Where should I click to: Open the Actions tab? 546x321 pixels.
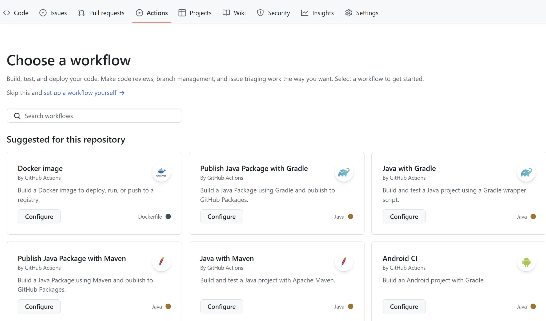pos(152,13)
